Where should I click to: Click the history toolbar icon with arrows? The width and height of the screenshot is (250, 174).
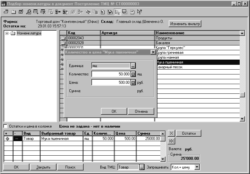click(110, 12)
